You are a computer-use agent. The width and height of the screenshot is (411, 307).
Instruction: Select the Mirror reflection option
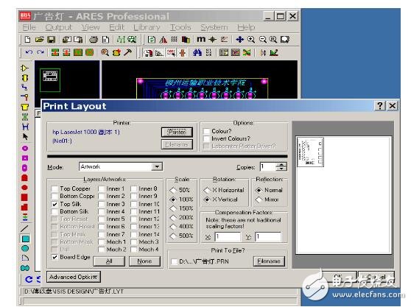[x=259, y=200]
